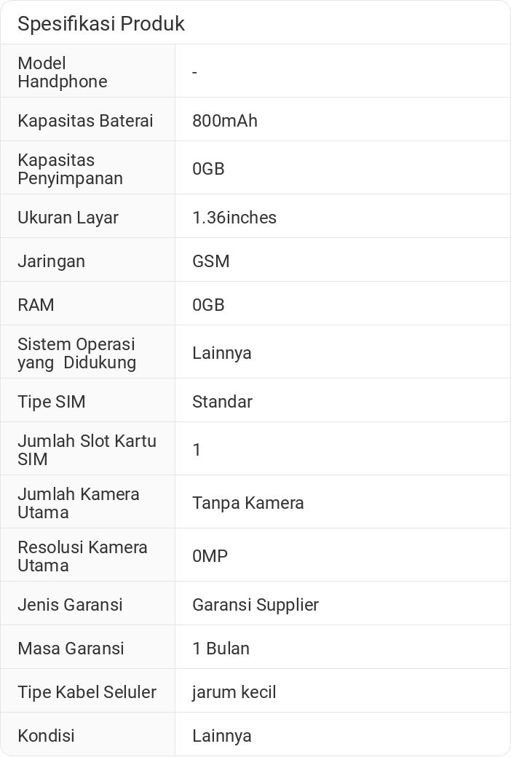Click the jarum kecil cable type value

234,692
